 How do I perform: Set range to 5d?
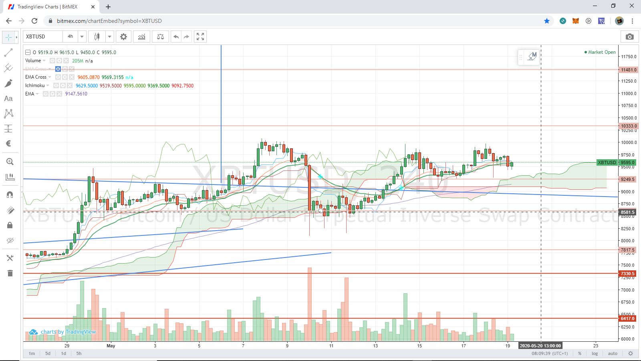tap(48, 353)
